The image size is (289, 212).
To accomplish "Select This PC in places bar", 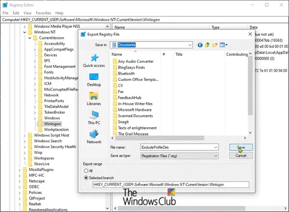I will [x=94, y=118].
